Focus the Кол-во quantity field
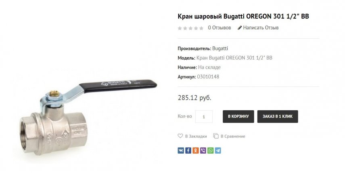The image size is (345, 173). click(x=204, y=116)
